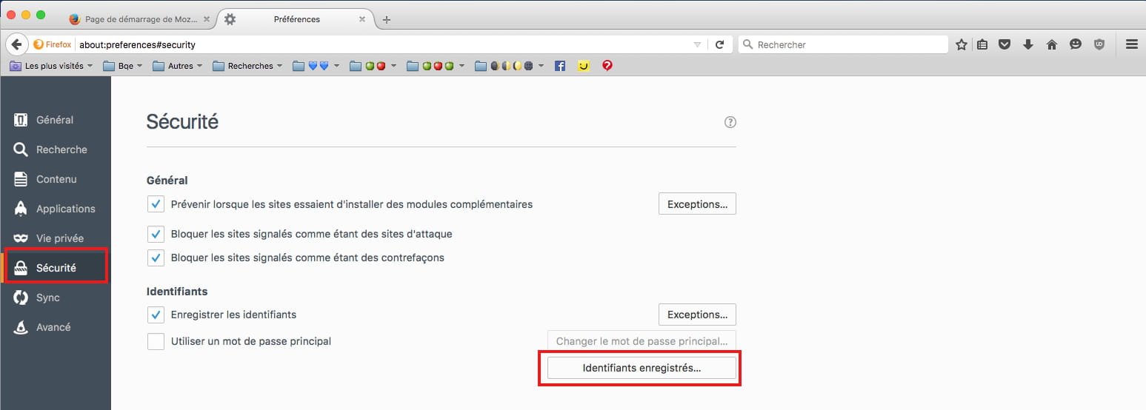
Task: Click the search magnifier icon in search box
Action: coord(748,44)
